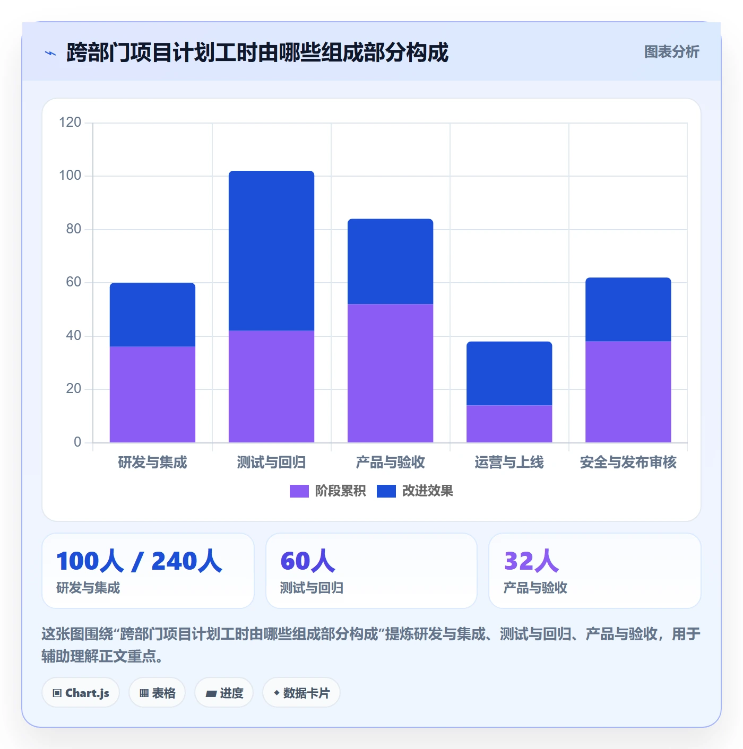Click x-axis label 产品与验收

(390, 463)
